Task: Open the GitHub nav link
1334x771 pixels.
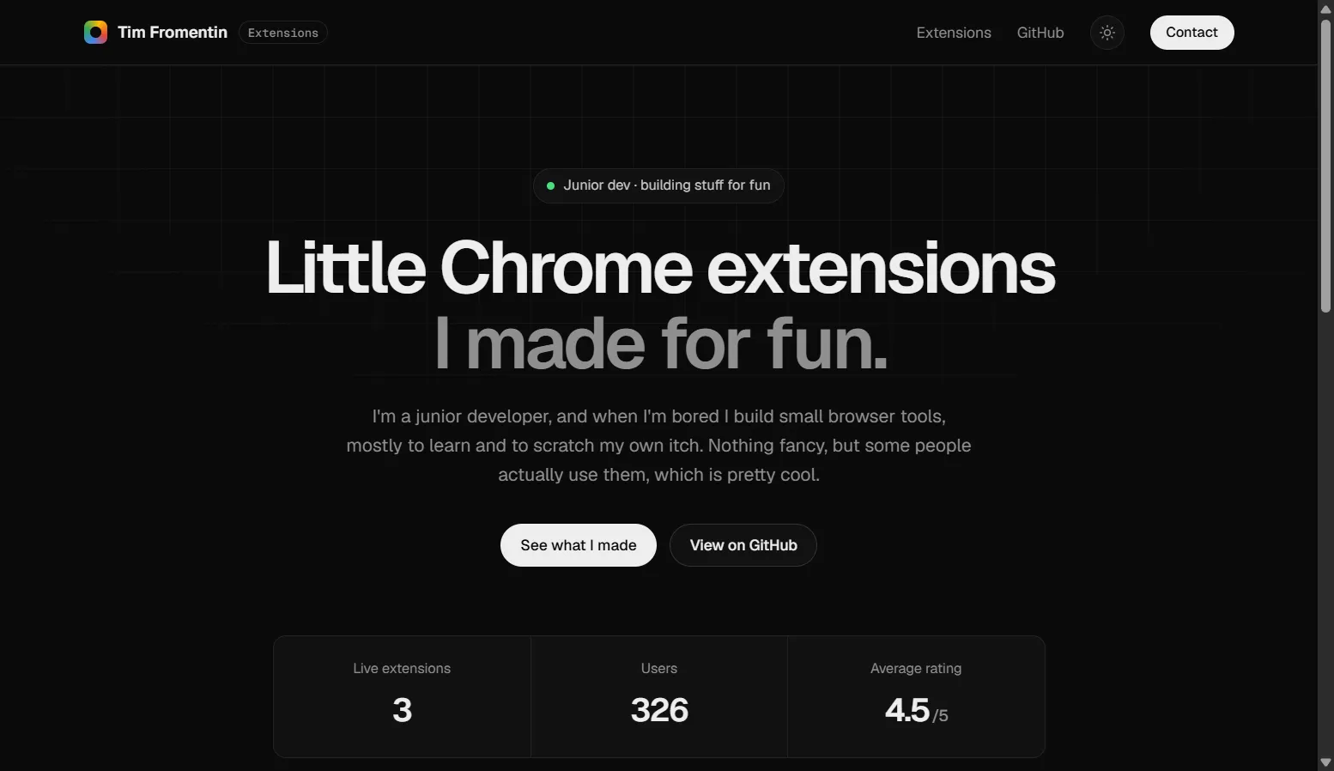Action: [1040, 33]
